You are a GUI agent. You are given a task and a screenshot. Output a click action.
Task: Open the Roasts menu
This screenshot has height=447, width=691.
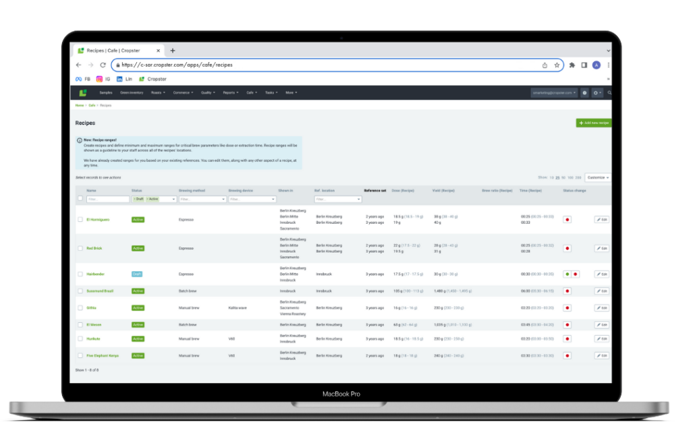(x=157, y=92)
